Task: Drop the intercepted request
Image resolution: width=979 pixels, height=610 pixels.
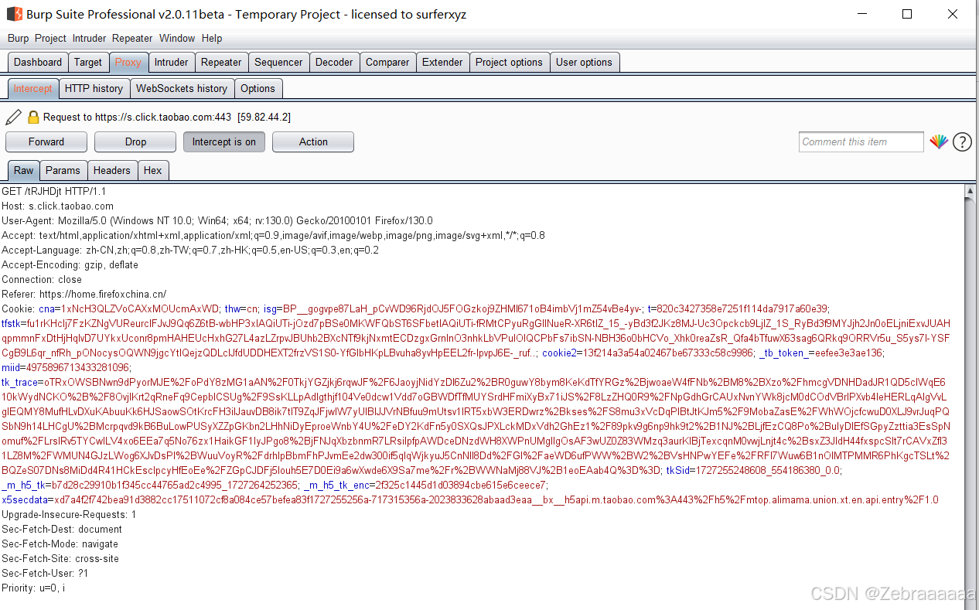Action: tap(135, 141)
